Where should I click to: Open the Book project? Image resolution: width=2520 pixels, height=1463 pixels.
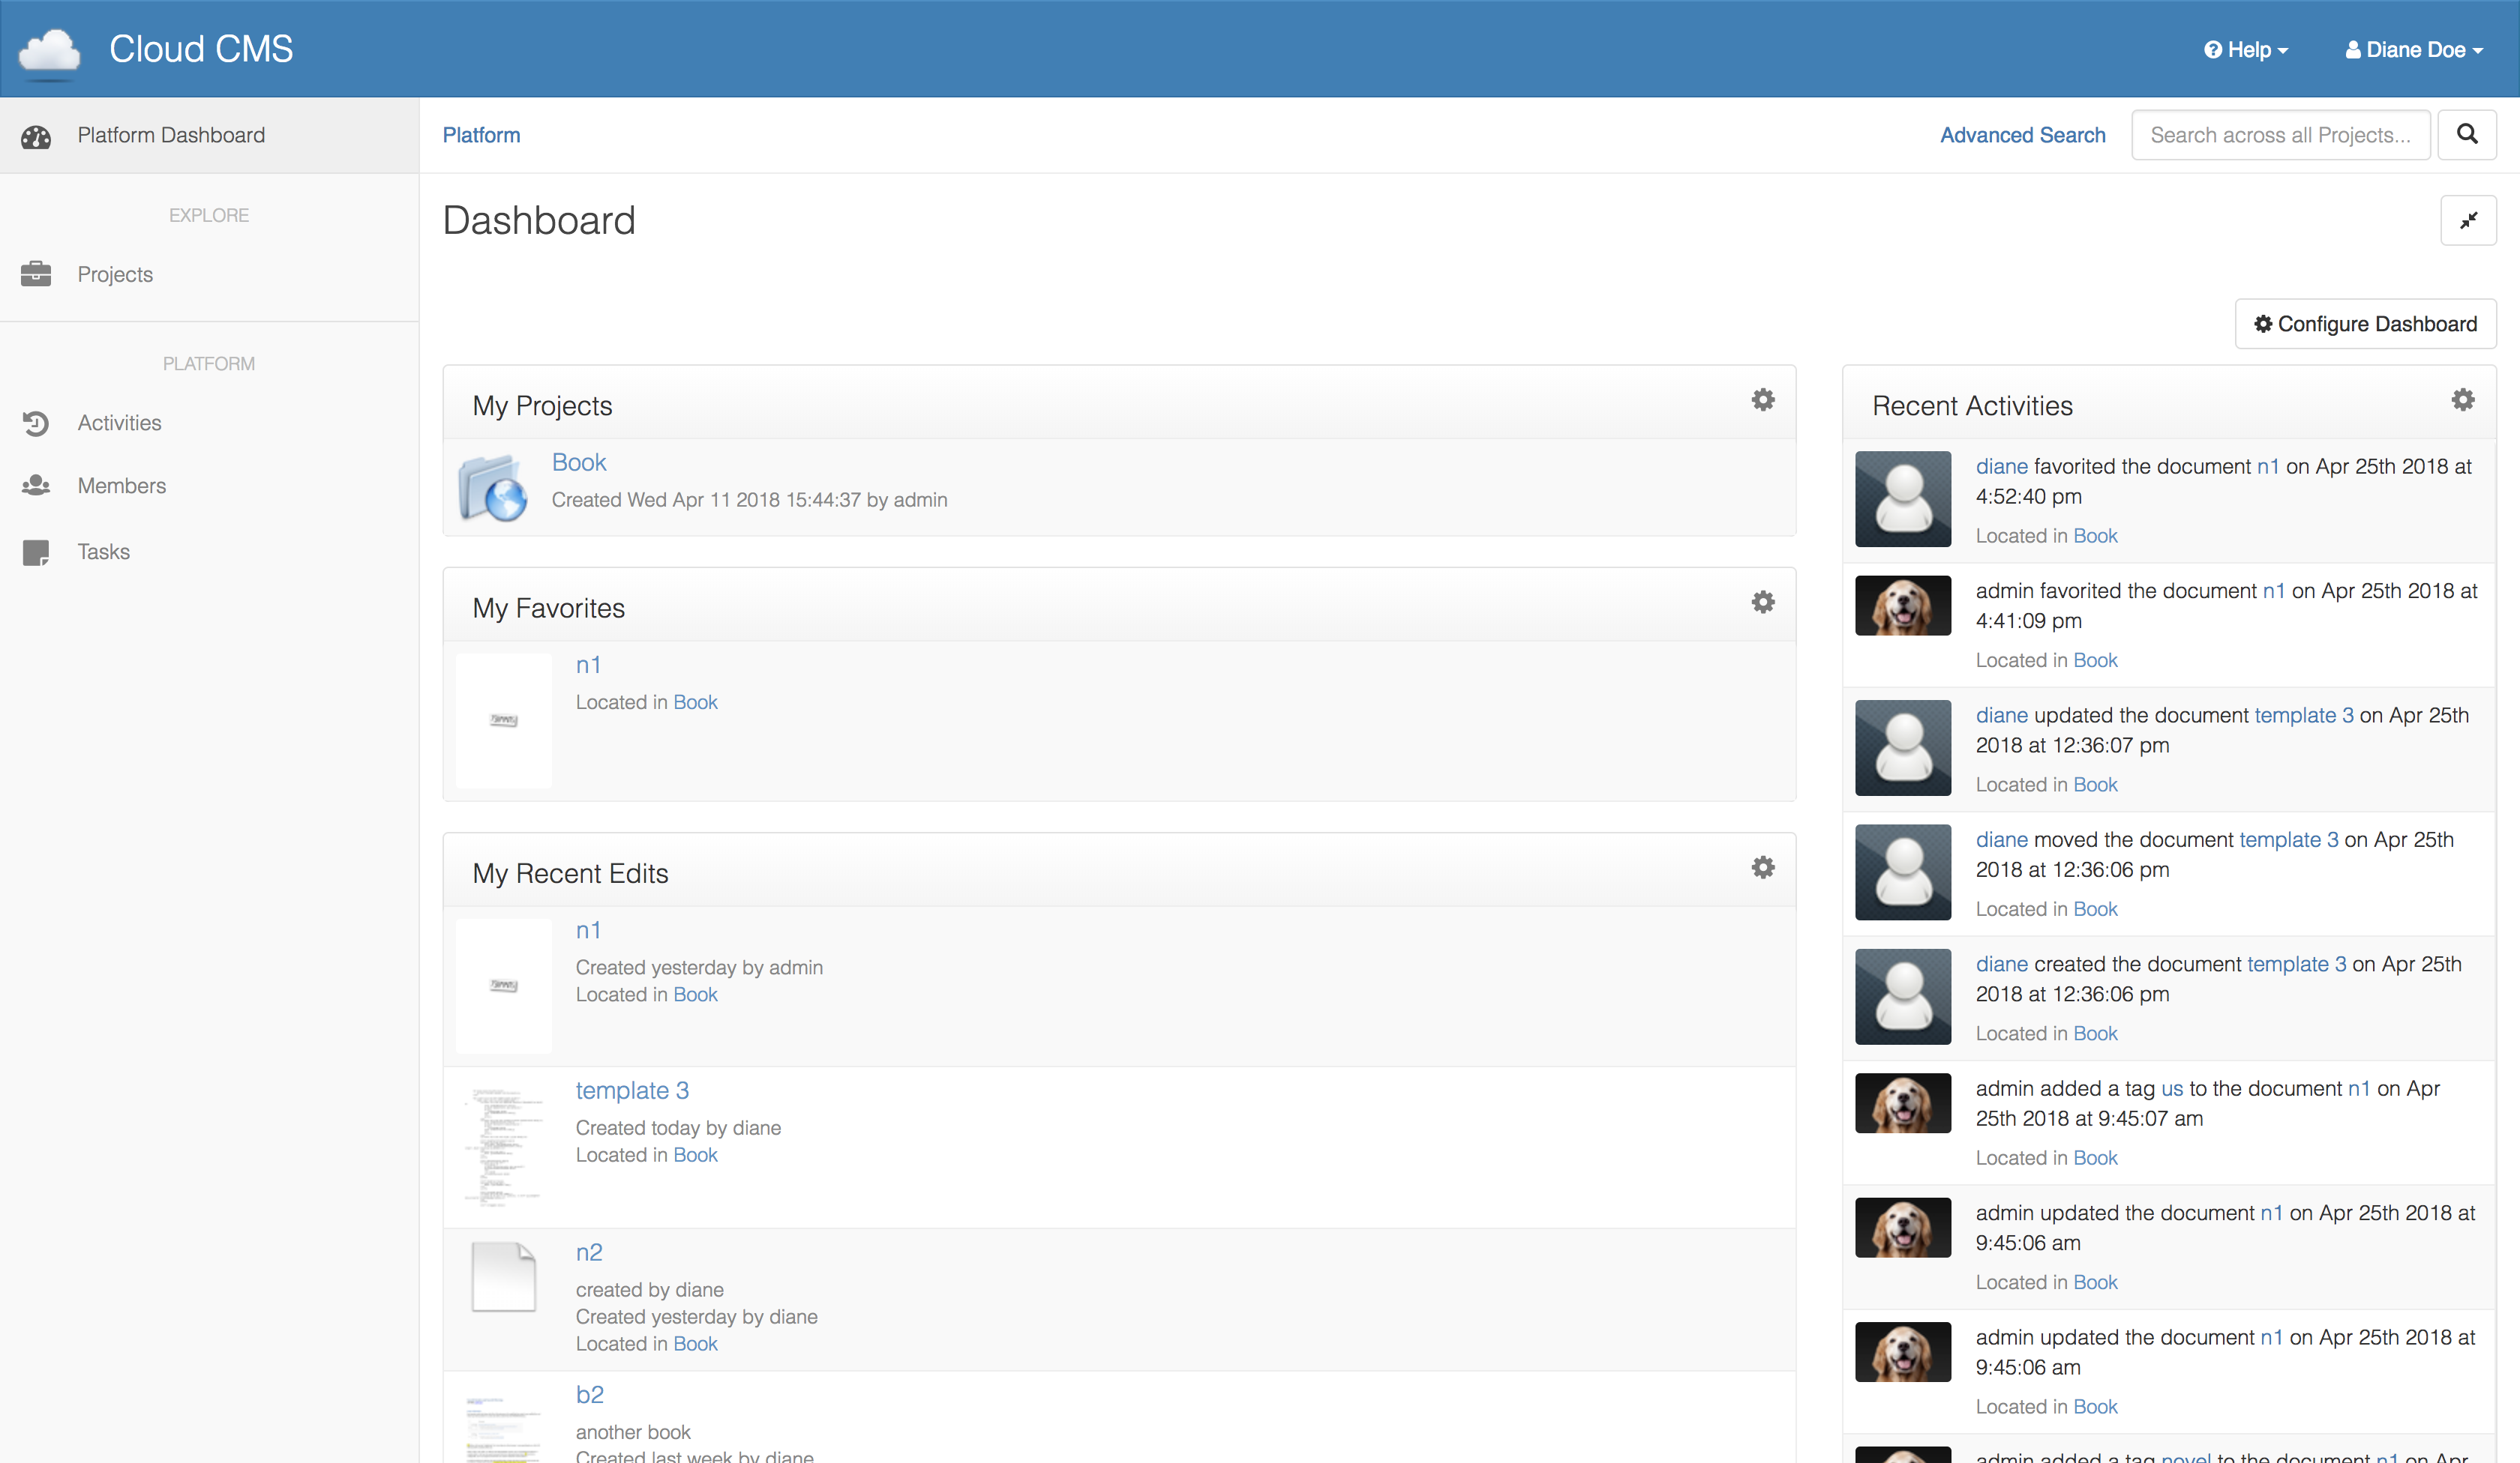(578, 462)
